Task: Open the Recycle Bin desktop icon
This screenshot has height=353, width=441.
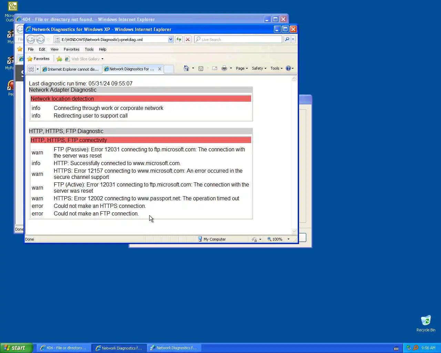Action: (426, 323)
